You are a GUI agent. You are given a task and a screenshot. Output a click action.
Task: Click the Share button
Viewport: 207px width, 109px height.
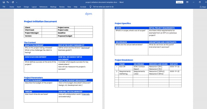(203, 7)
